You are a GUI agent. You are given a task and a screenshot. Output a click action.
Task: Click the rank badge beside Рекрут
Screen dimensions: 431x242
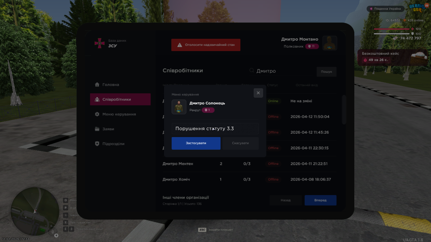[208, 110]
